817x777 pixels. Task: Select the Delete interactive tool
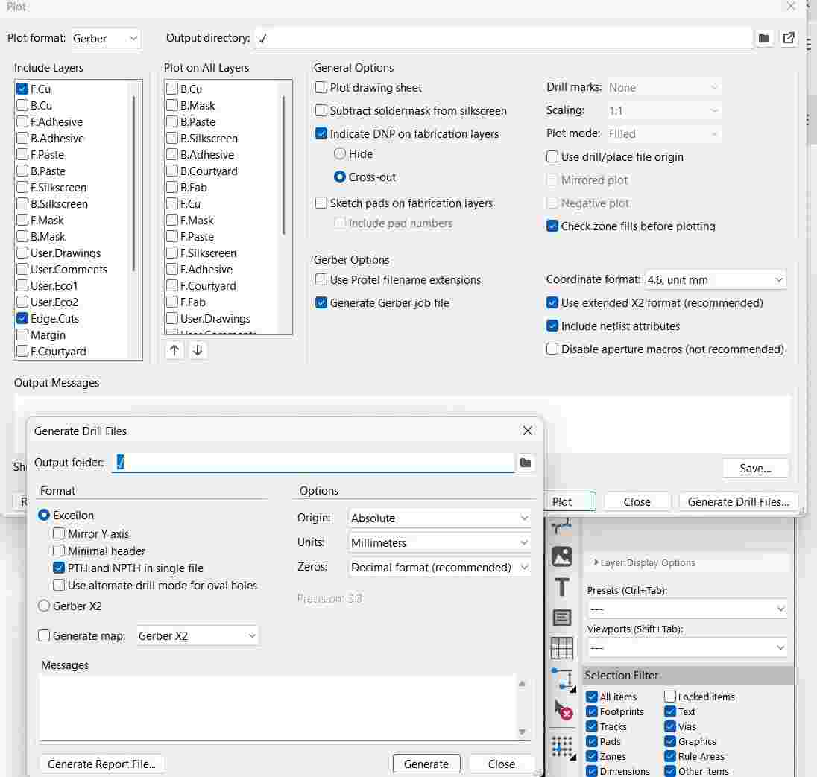563,710
